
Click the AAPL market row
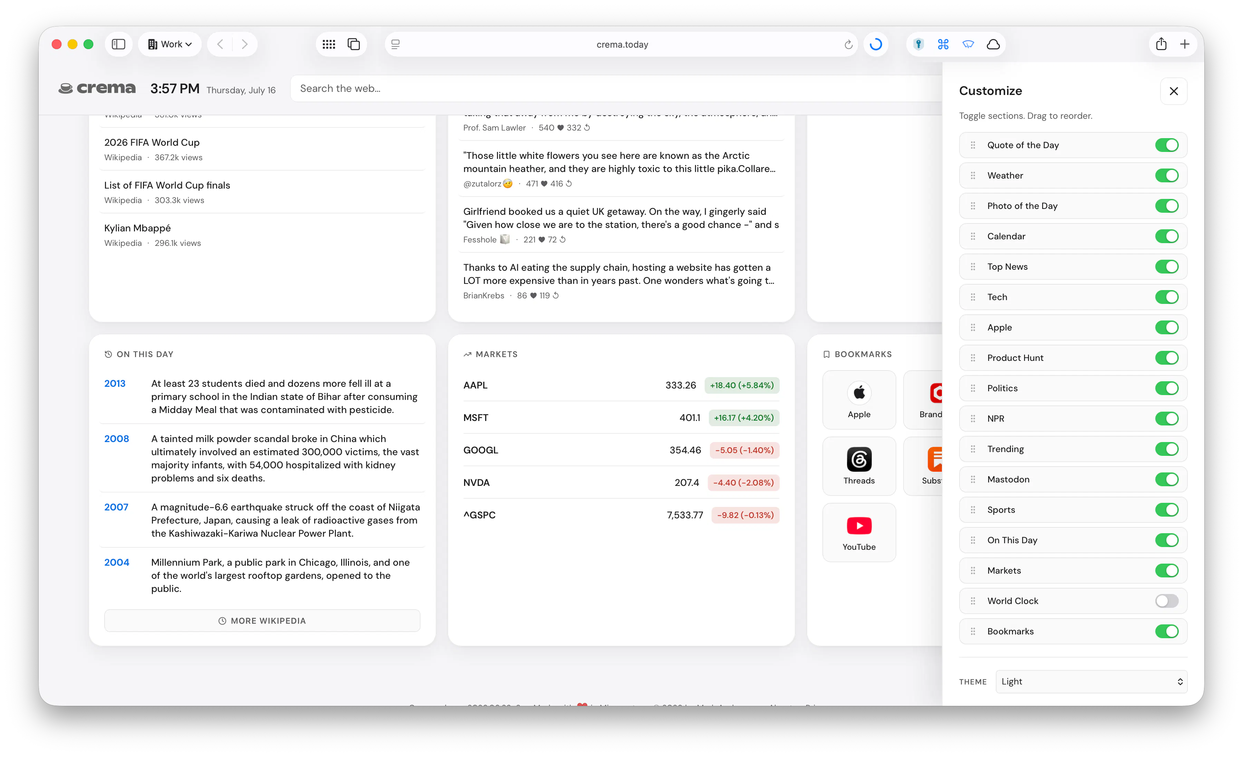click(621, 385)
